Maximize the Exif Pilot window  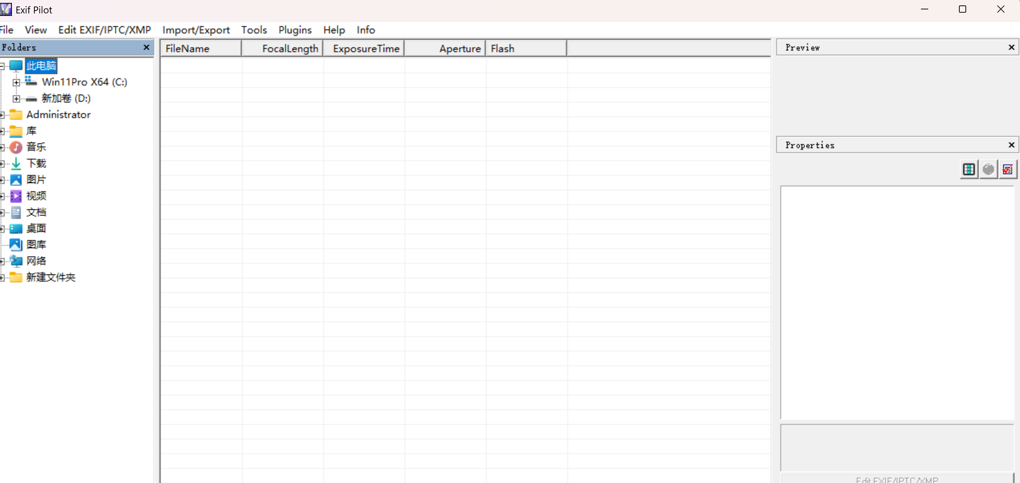(x=963, y=9)
